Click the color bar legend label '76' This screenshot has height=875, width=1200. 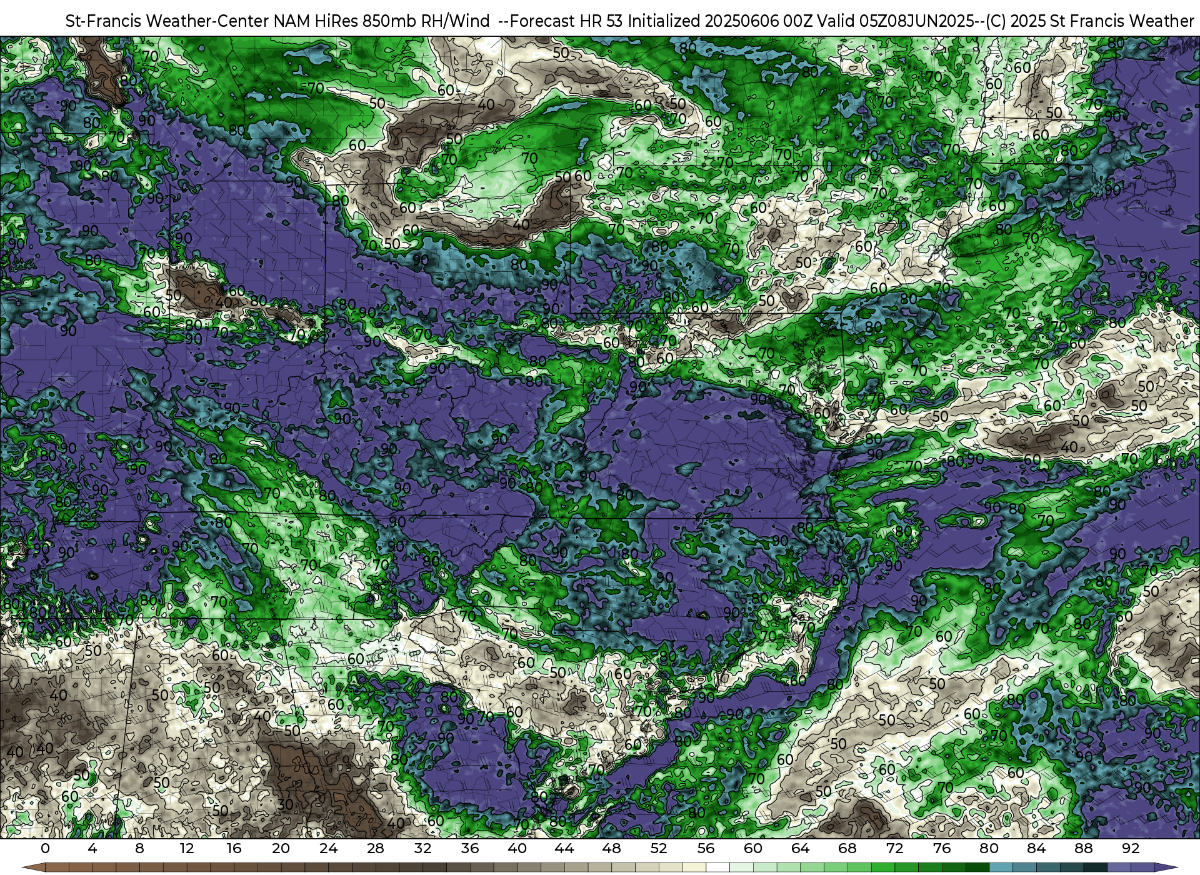click(942, 848)
